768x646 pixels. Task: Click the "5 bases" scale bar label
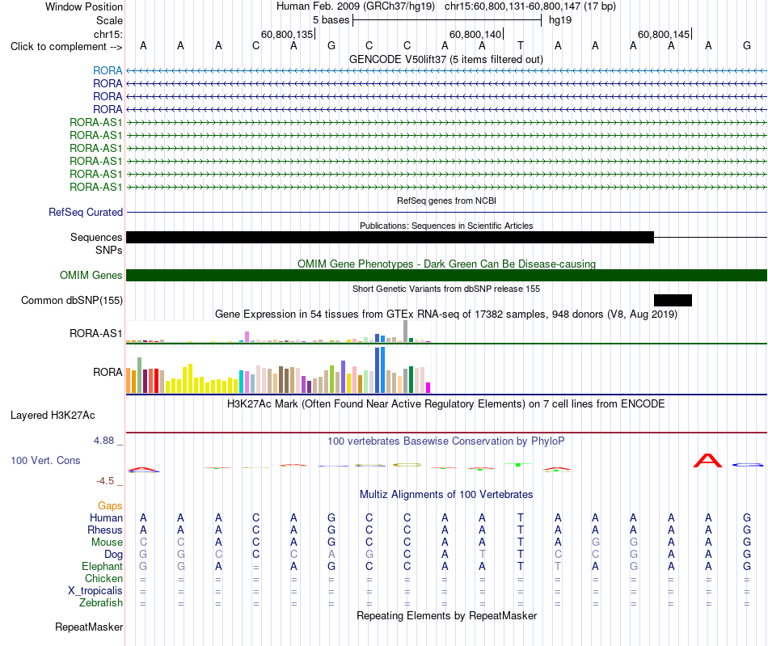tap(331, 20)
